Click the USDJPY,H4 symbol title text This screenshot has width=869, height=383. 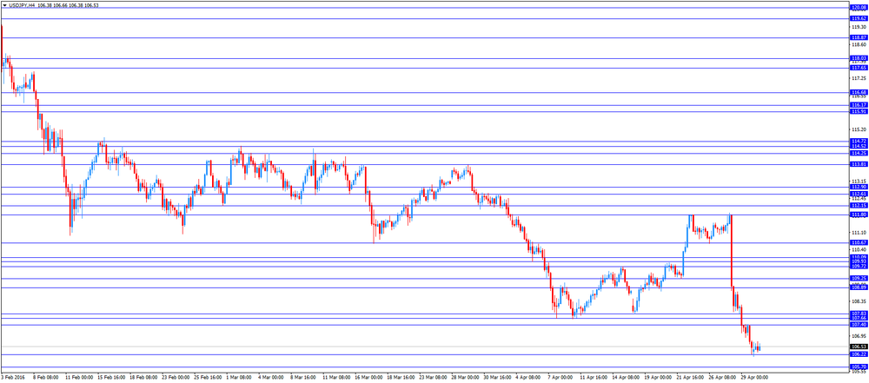22,4
